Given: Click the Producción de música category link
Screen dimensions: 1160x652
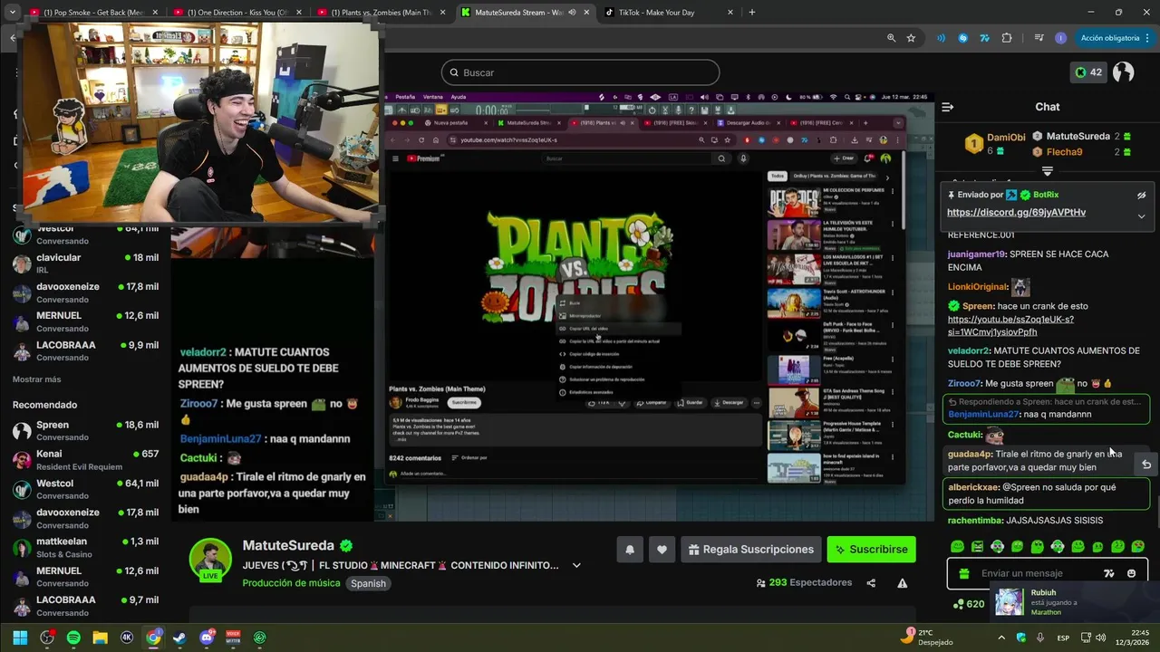Looking at the screenshot, I should tap(292, 583).
